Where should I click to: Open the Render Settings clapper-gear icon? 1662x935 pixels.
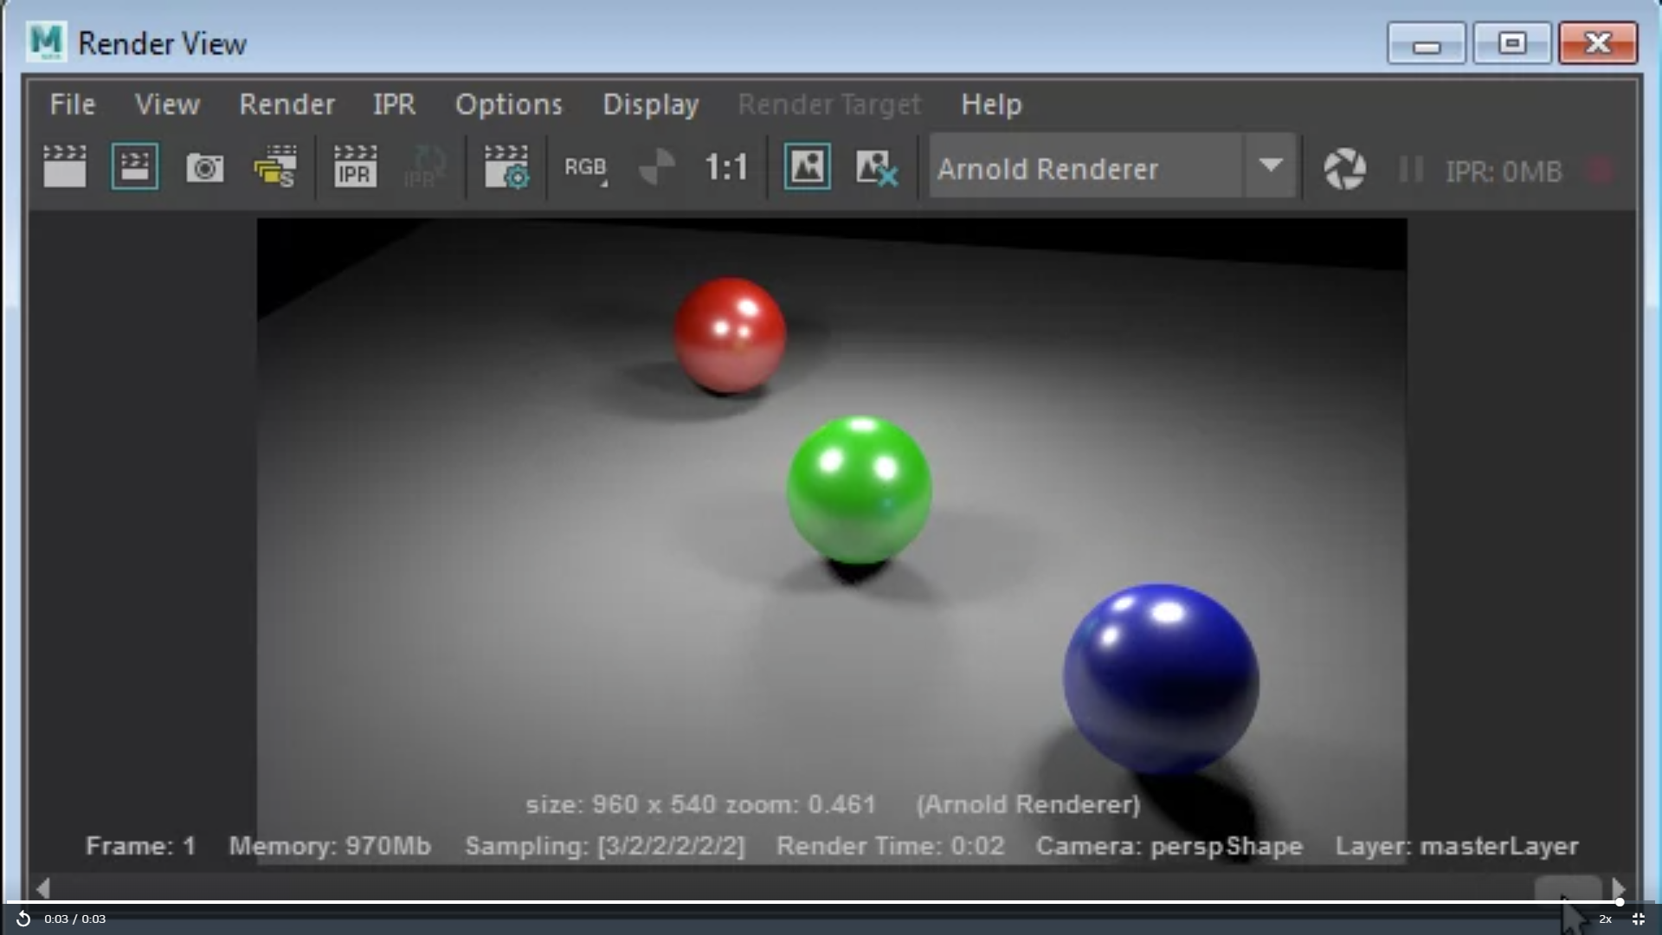point(506,166)
